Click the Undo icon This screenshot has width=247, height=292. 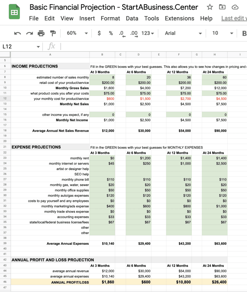pyautogui.click(x=17, y=33)
